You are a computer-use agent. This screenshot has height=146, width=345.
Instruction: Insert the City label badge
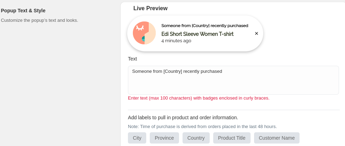pyautogui.click(x=137, y=138)
